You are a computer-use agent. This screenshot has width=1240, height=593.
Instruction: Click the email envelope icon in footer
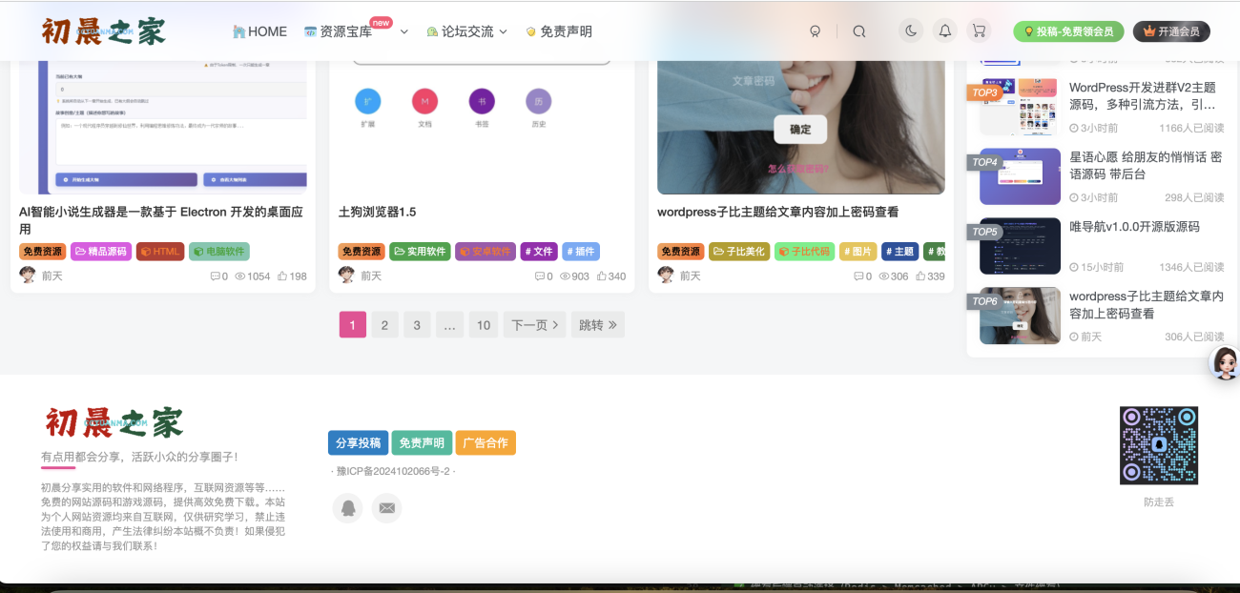pos(386,508)
